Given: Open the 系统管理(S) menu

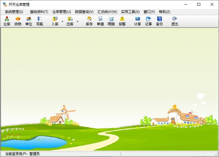Looking at the screenshot, I should (14, 12).
